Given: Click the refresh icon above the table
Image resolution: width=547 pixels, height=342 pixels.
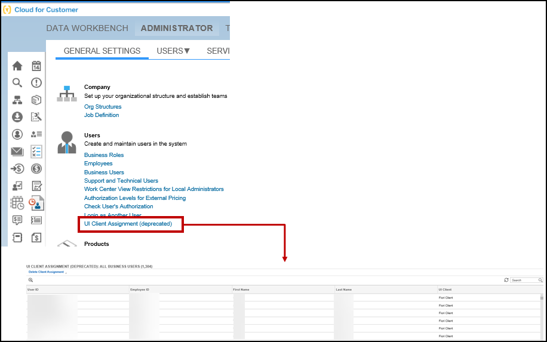Looking at the screenshot, I should [506, 280].
